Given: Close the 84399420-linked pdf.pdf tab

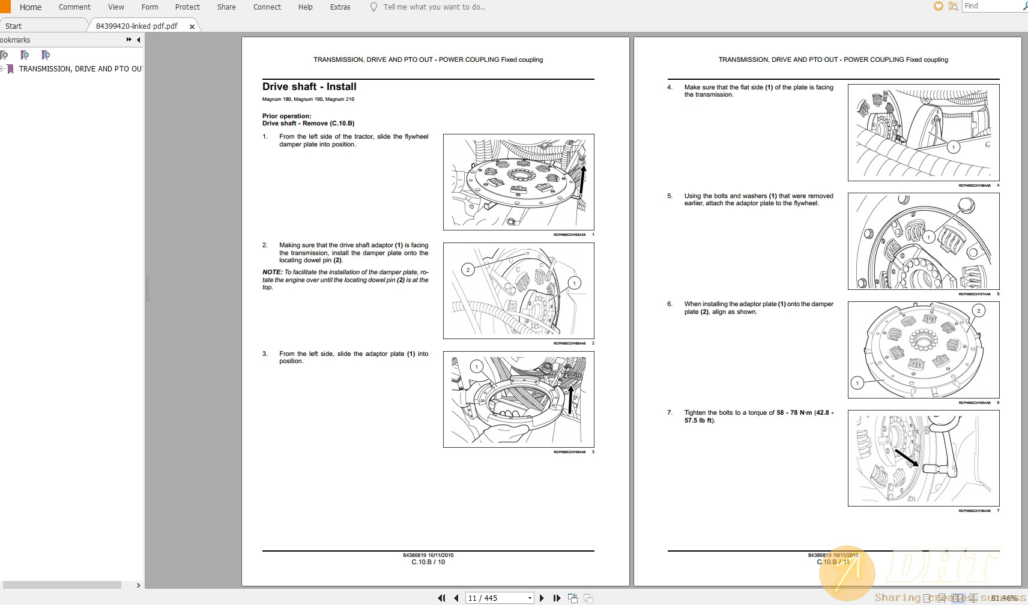Looking at the screenshot, I should (x=192, y=26).
